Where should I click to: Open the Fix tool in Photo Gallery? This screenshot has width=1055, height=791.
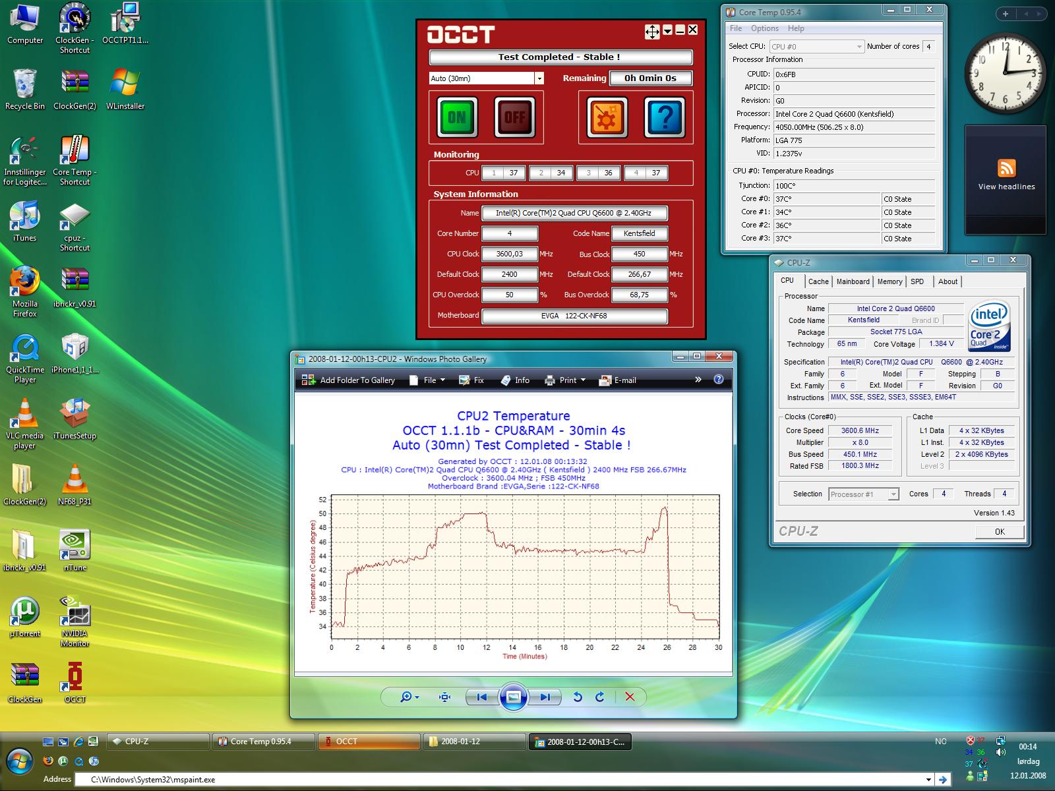(x=471, y=380)
